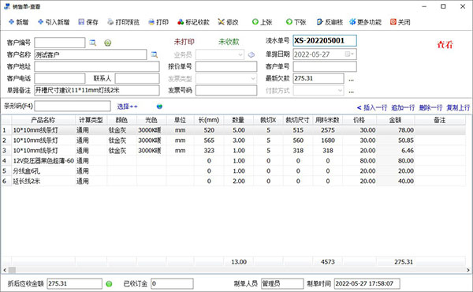Image resolution: width=473 pixels, height=292 pixels.
Task: Click the 数量 column header
Action: (238, 120)
